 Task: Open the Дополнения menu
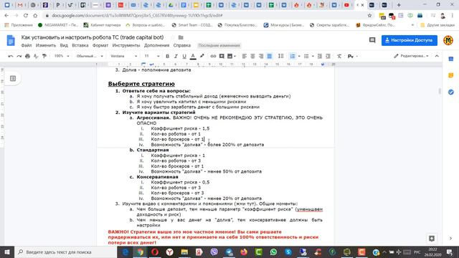click(156, 45)
